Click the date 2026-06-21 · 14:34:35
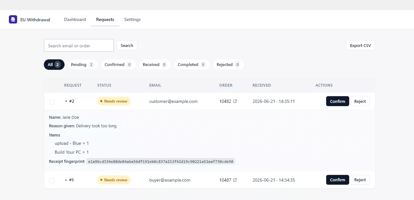Viewport: 414px width, 200px height. click(274, 180)
